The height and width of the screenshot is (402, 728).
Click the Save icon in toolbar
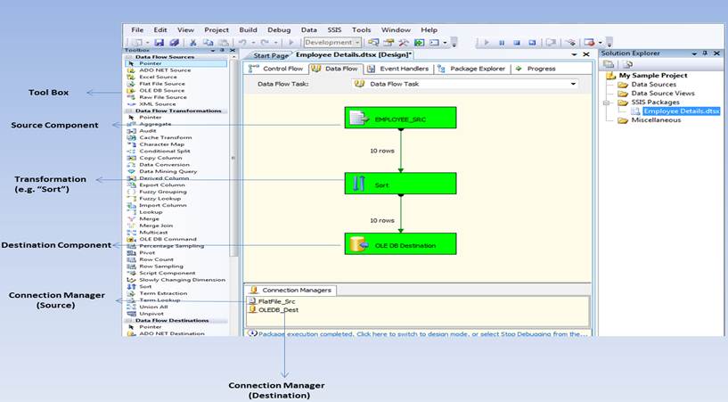pyautogui.click(x=160, y=42)
